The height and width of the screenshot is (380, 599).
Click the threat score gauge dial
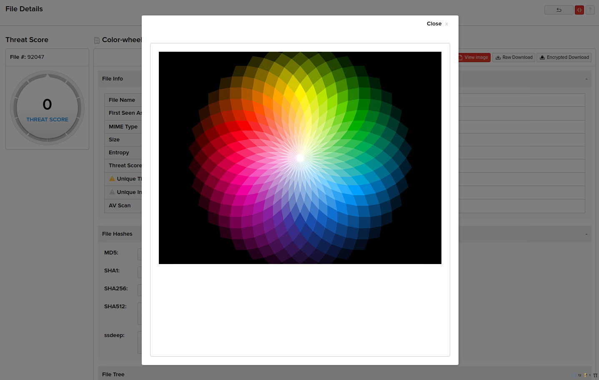pos(47,108)
